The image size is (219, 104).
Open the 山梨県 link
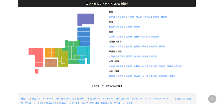coord(112,57)
